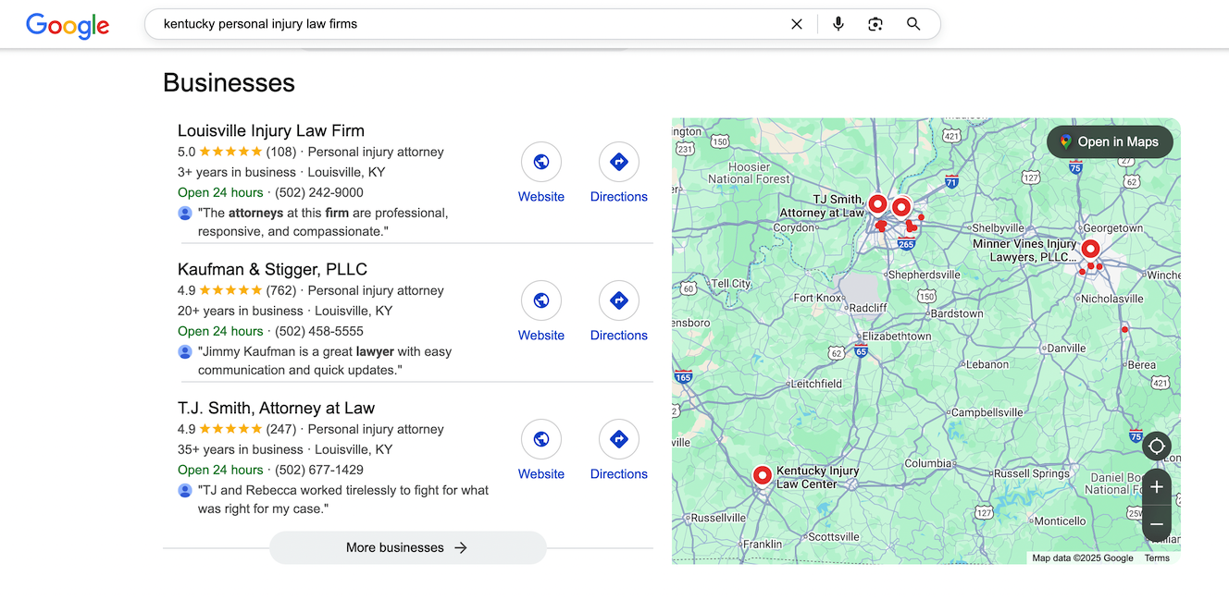This screenshot has width=1229, height=600.
Task: Click phone number (502) 677-1429
Action: [319, 470]
